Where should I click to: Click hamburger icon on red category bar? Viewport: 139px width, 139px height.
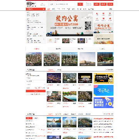[44, 9]
